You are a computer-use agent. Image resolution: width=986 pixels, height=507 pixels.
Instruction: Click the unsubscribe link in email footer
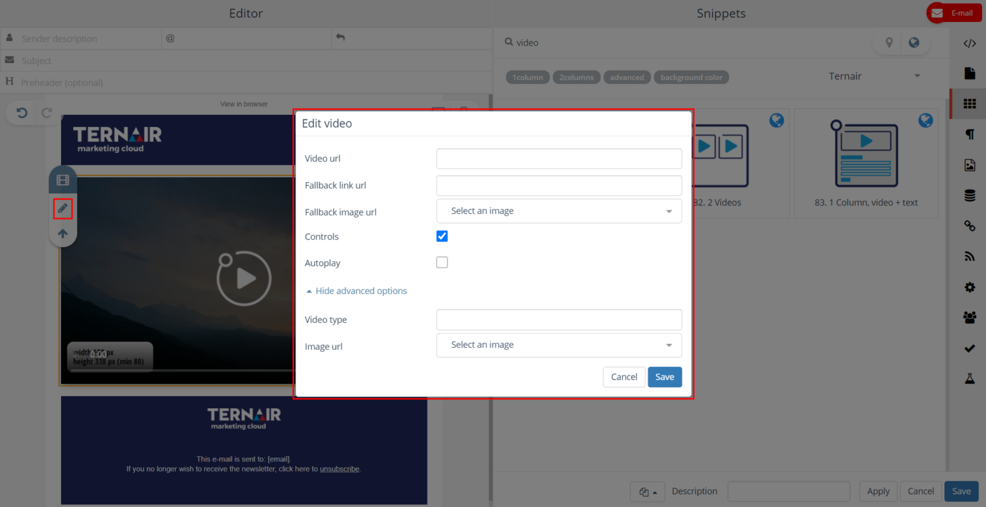pyautogui.click(x=340, y=469)
